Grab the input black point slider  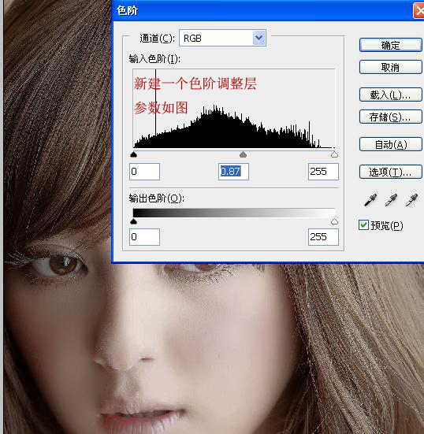(133, 154)
